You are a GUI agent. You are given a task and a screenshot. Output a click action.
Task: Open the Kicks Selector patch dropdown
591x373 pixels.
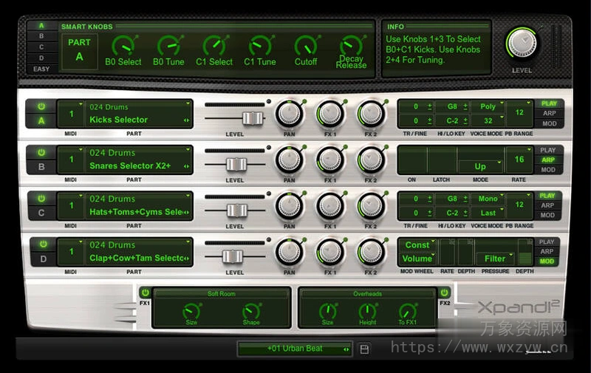click(139, 120)
